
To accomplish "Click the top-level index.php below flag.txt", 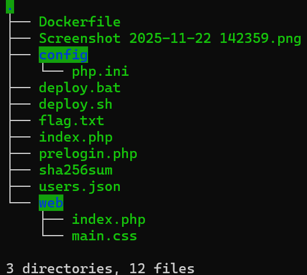I will 76,137.
